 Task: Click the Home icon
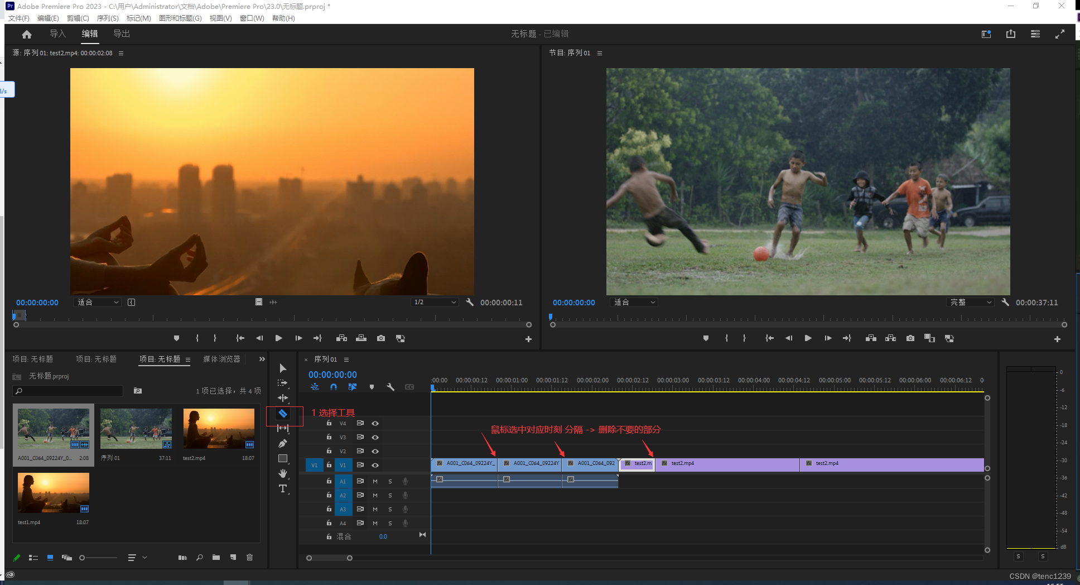click(27, 34)
